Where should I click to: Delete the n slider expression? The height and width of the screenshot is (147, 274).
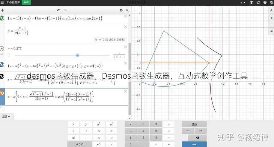click(x=125, y=47)
